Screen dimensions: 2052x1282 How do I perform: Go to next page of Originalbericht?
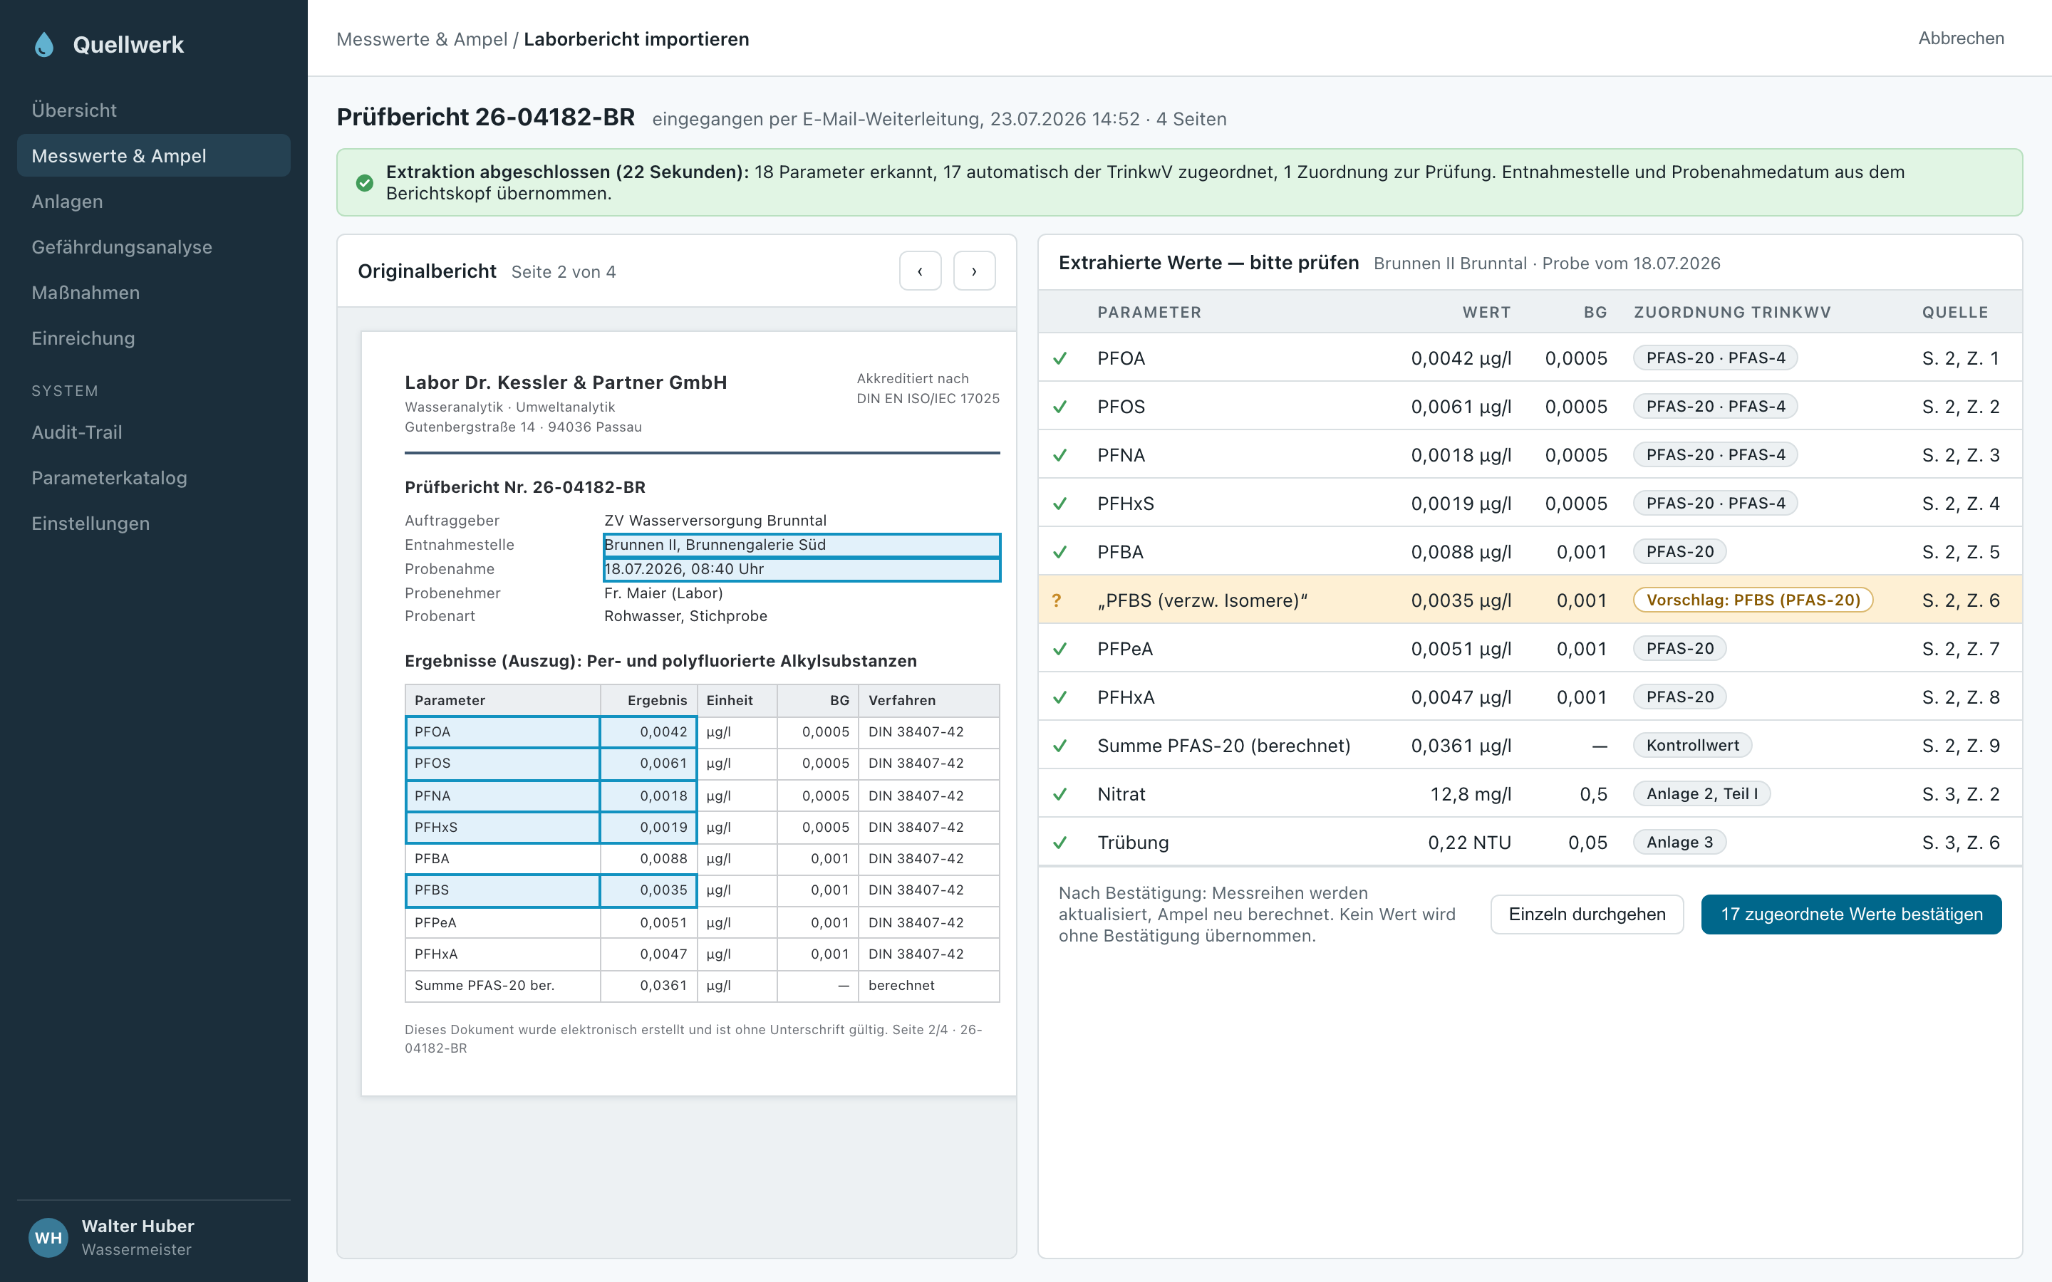point(974,271)
